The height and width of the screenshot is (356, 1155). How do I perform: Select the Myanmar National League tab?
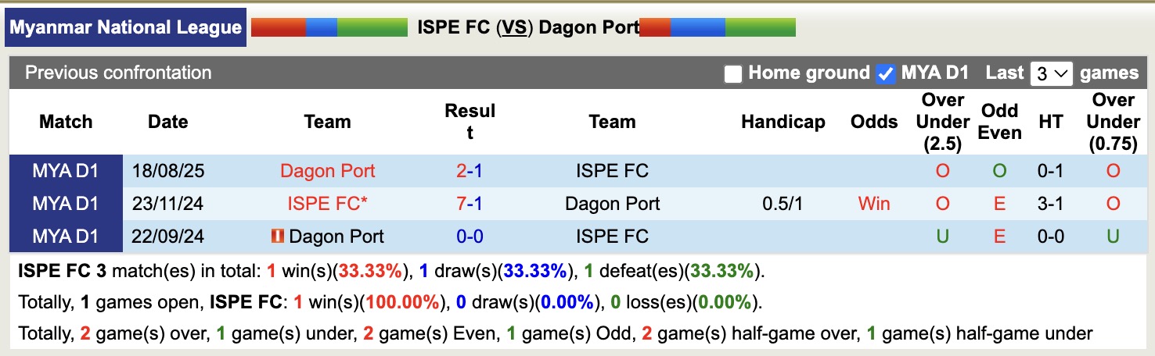pos(126,28)
